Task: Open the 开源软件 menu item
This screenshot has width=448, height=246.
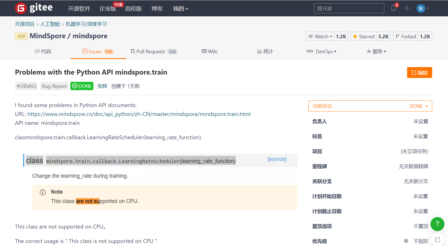Action: point(79,9)
